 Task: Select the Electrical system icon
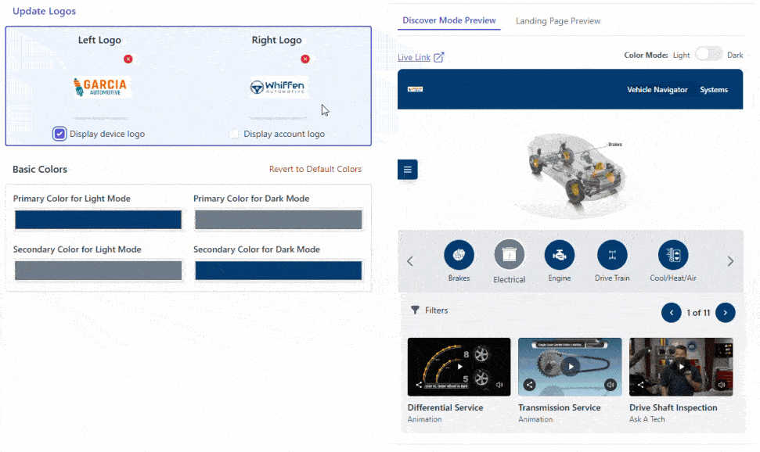[509, 255]
